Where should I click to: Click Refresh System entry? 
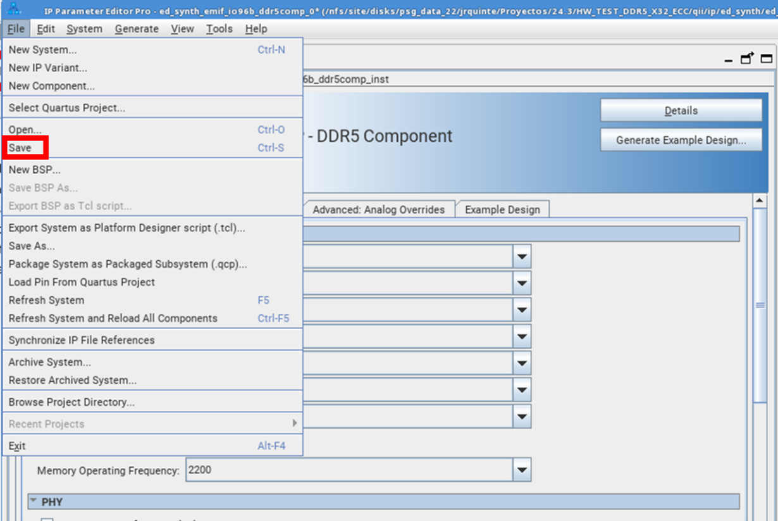pos(152,300)
